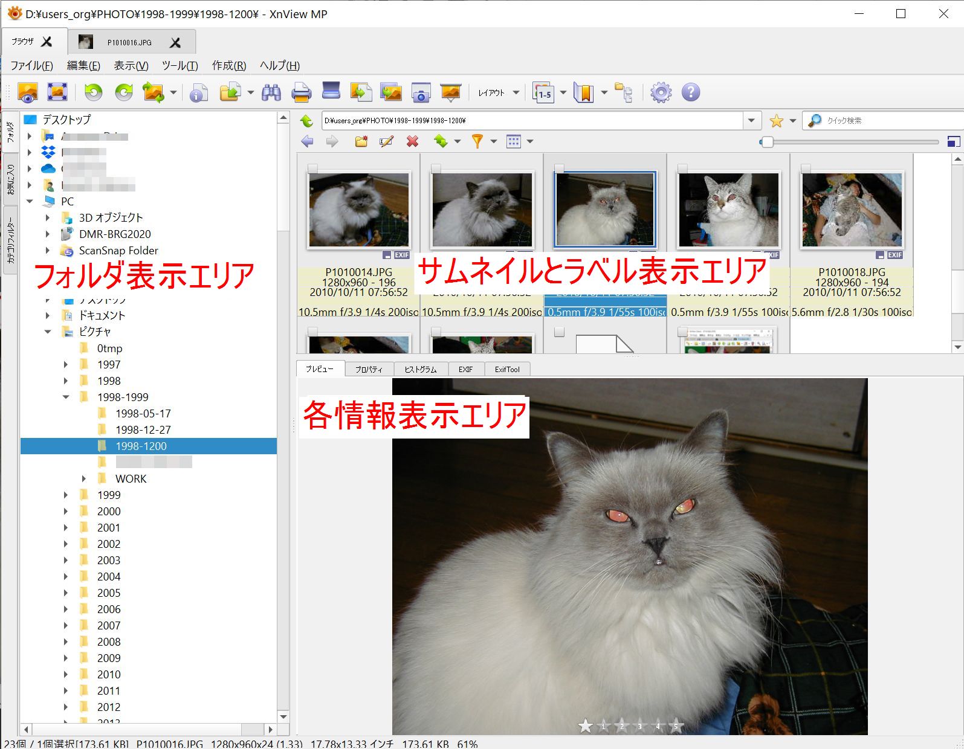Click the grey forward navigation arrow
The width and height of the screenshot is (964, 749).
(x=332, y=141)
